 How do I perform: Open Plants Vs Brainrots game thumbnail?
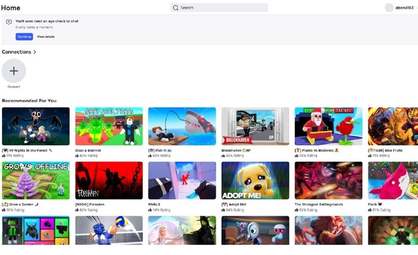(x=328, y=126)
